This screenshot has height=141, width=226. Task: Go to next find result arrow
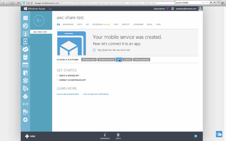click(215, 3)
